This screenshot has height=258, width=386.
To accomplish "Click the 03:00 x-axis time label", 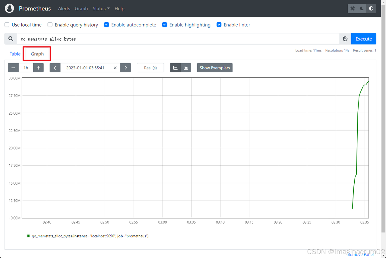I will click(x=162, y=222).
